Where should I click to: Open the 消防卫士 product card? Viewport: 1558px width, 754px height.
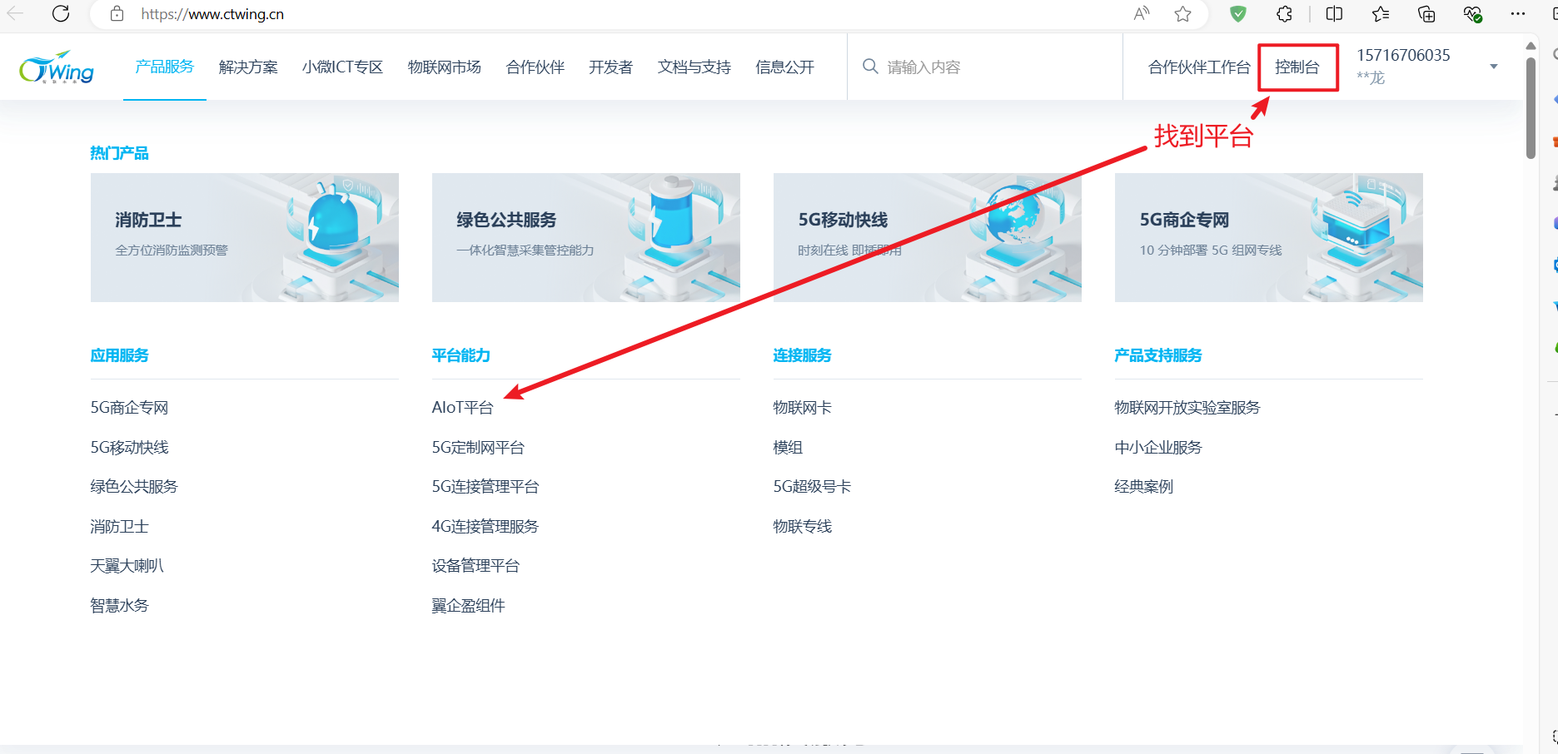pyautogui.click(x=245, y=237)
